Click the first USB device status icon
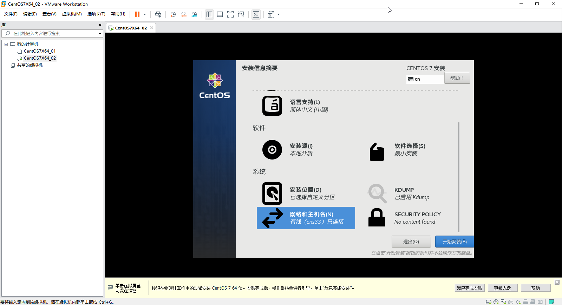 coord(525,302)
